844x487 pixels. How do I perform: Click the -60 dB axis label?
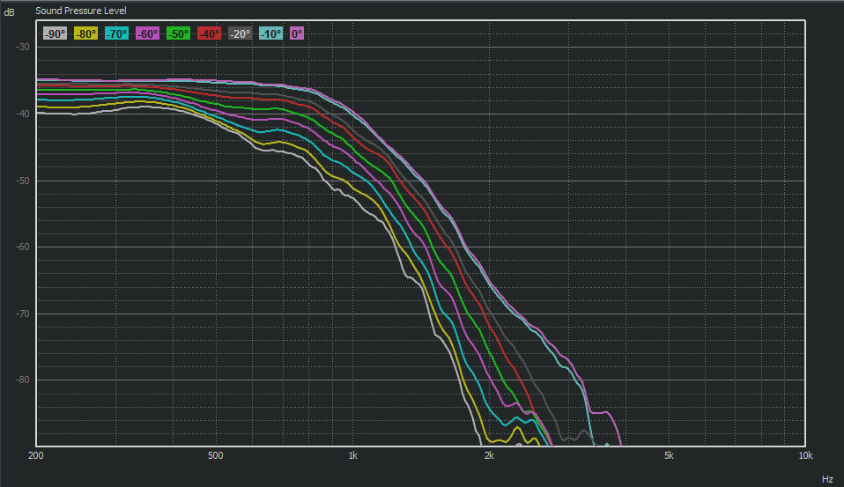click(23, 247)
